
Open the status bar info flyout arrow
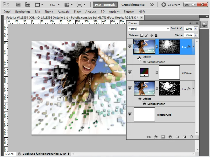[x=69, y=154]
